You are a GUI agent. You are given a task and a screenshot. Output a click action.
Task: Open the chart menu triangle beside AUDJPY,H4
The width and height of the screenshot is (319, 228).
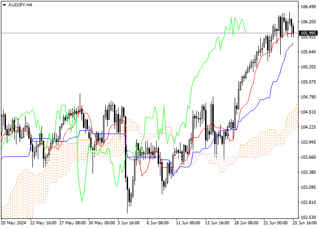click(x=4, y=5)
